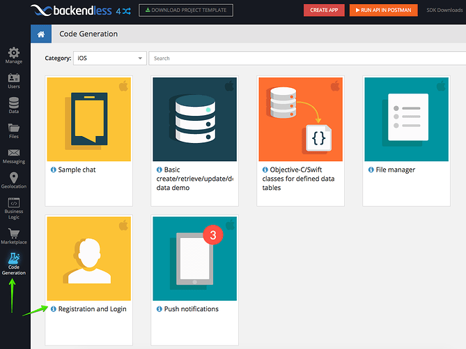The height and width of the screenshot is (349, 466).
Task: Click the Create App button
Action: (324, 10)
